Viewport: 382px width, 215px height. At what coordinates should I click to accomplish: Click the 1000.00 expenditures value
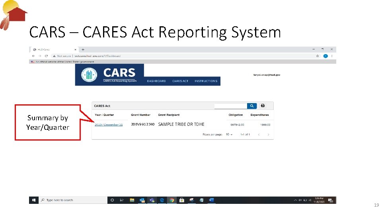tap(265, 125)
